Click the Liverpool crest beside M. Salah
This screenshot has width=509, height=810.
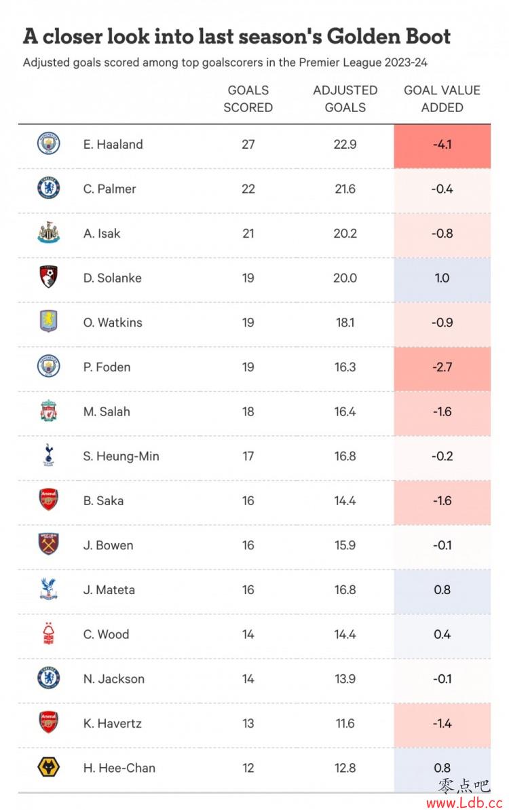click(x=49, y=411)
